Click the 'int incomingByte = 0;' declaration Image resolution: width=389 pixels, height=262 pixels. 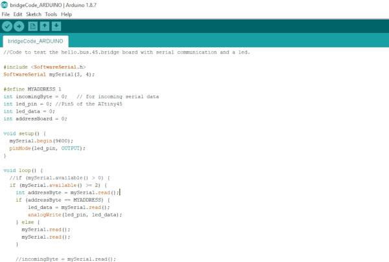pyautogui.click(x=35, y=96)
